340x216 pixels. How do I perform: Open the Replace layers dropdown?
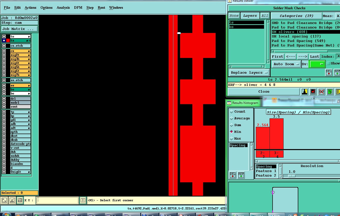click(x=249, y=73)
